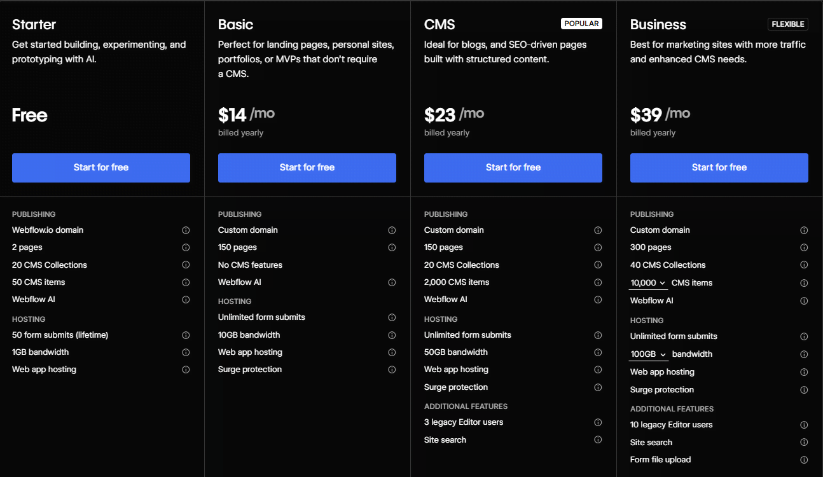This screenshot has width=823, height=477.
Task: Click Start for free under the CMS plan
Action: click(x=513, y=167)
